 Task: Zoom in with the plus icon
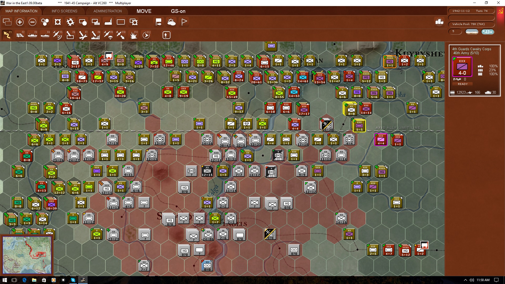click(20, 22)
